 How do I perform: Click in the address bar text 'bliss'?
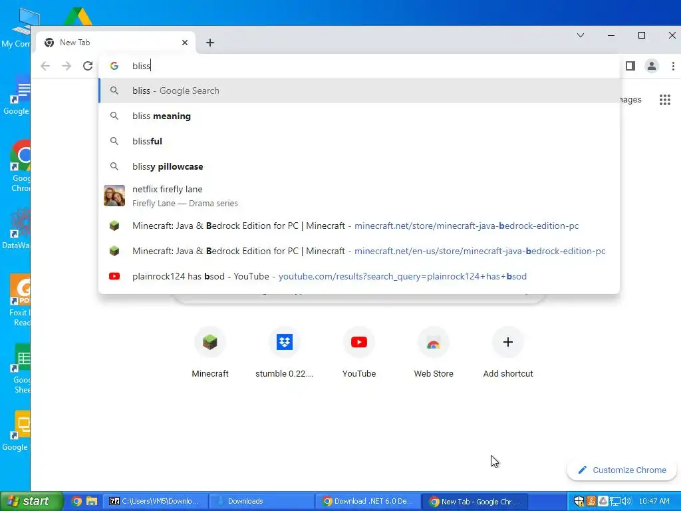[x=141, y=66]
